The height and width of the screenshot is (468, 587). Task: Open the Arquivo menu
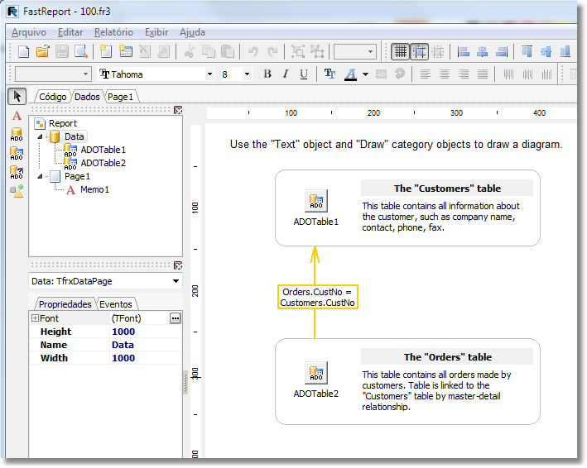tap(29, 32)
